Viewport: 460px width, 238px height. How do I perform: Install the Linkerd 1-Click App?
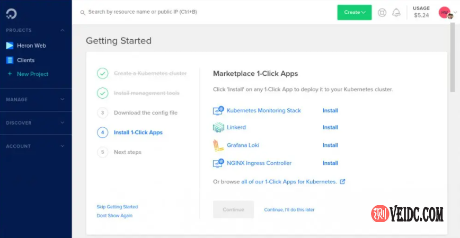click(x=330, y=128)
